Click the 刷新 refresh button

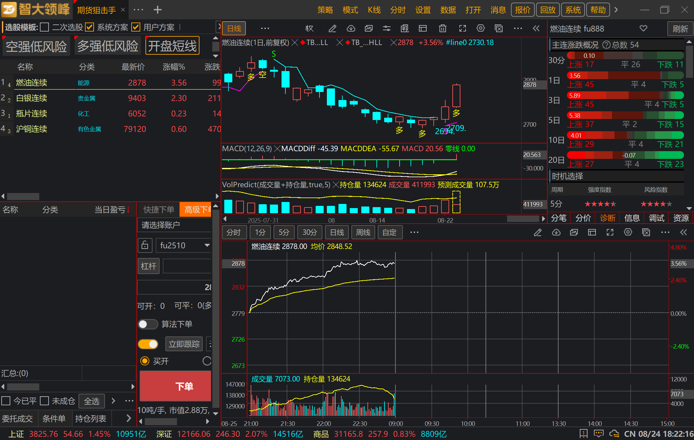click(x=680, y=29)
